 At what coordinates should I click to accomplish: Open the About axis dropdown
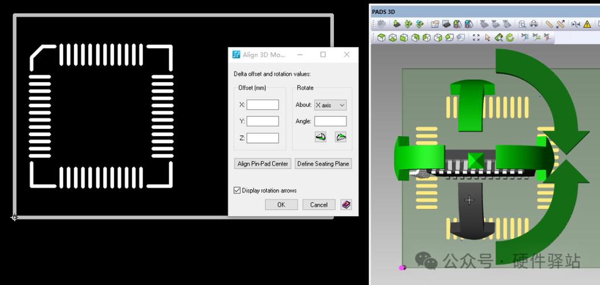330,105
